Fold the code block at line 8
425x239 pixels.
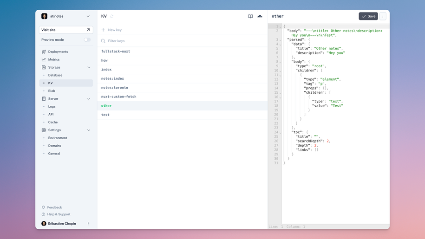tap(281, 62)
